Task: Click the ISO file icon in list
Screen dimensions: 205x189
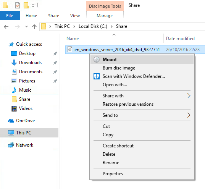Action: (x=70, y=50)
